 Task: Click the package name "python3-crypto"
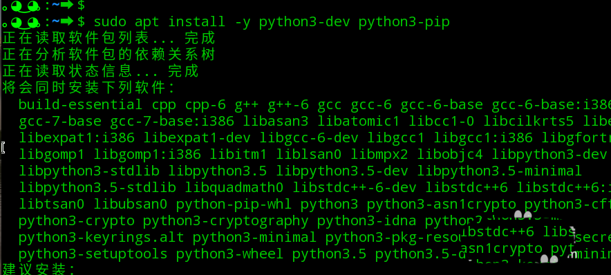coord(76,221)
